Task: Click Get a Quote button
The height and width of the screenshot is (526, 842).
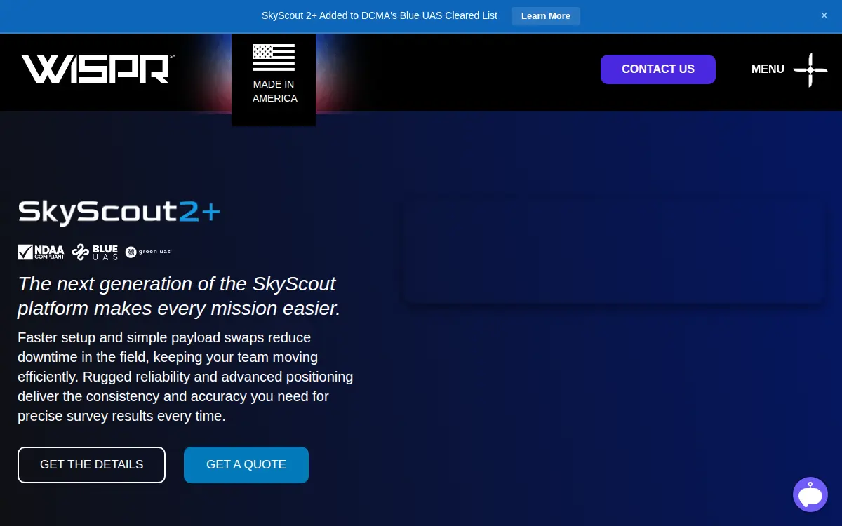Action: pyautogui.click(x=246, y=465)
